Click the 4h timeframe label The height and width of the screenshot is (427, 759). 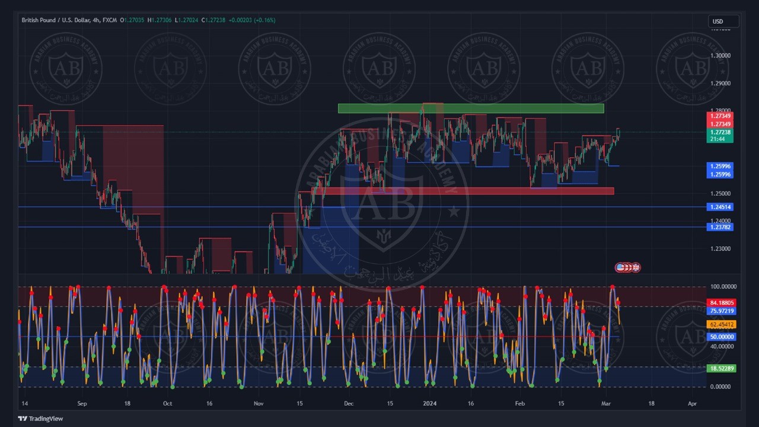coord(96,20)
